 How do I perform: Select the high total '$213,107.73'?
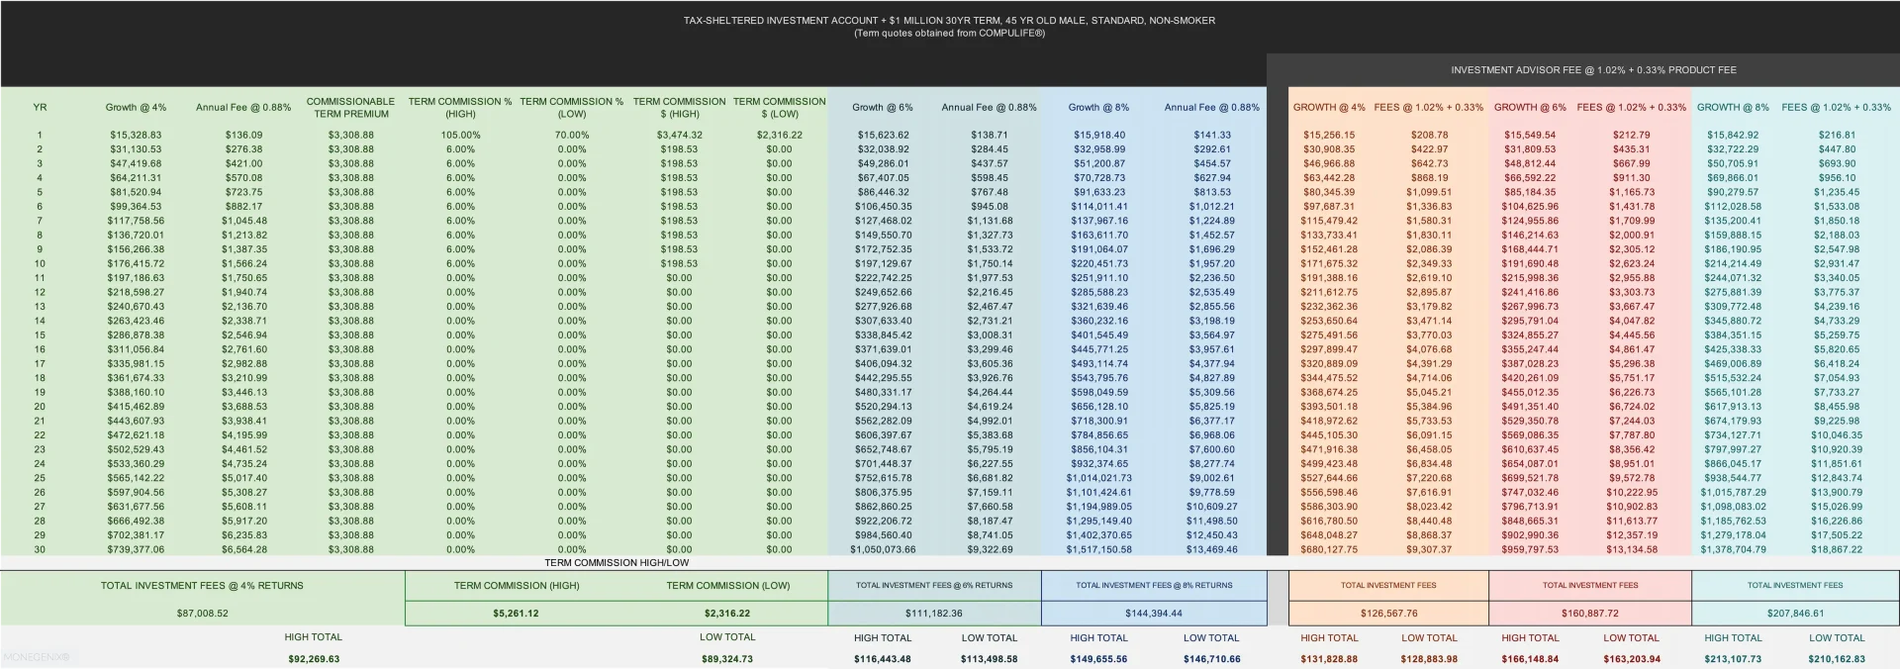1733,659
